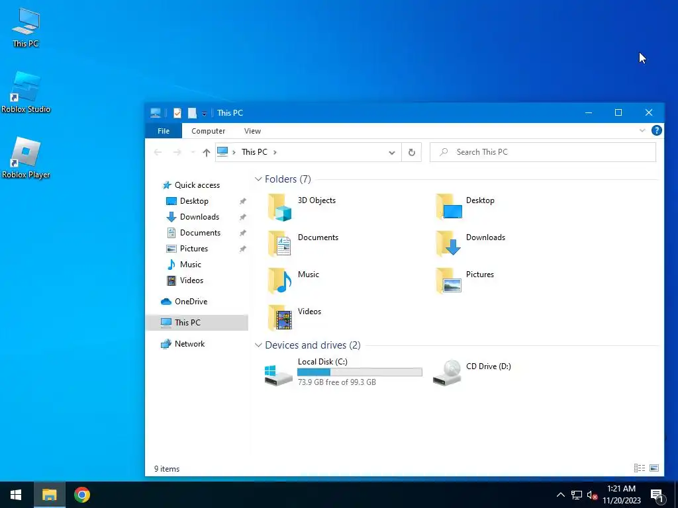678x508 pixels.
Task: Open the File ribbon tab
Action: pyautogui.click(x=164, y=131)
